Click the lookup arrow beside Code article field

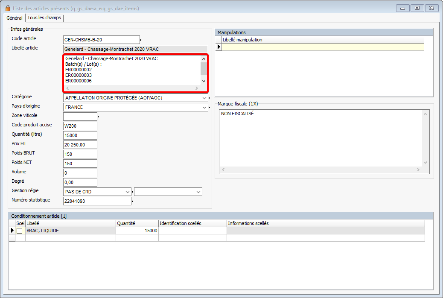[141, 40]
